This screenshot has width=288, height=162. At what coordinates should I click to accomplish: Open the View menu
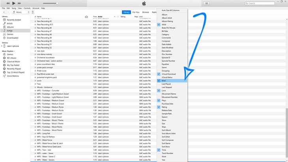tap(20, 8)
